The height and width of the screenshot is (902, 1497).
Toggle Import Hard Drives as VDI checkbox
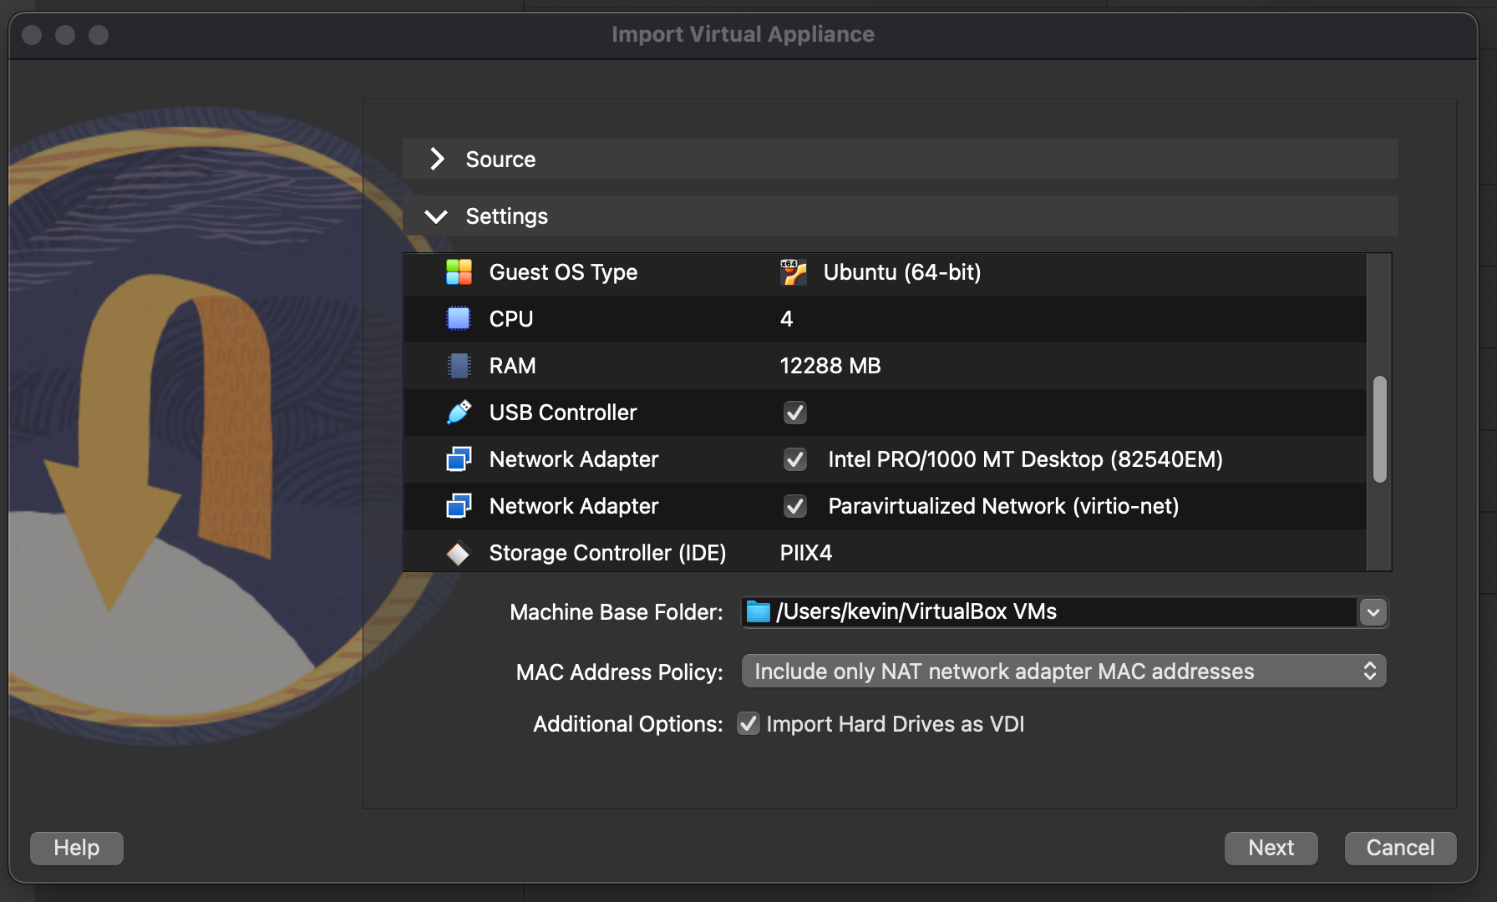[748, 724]
